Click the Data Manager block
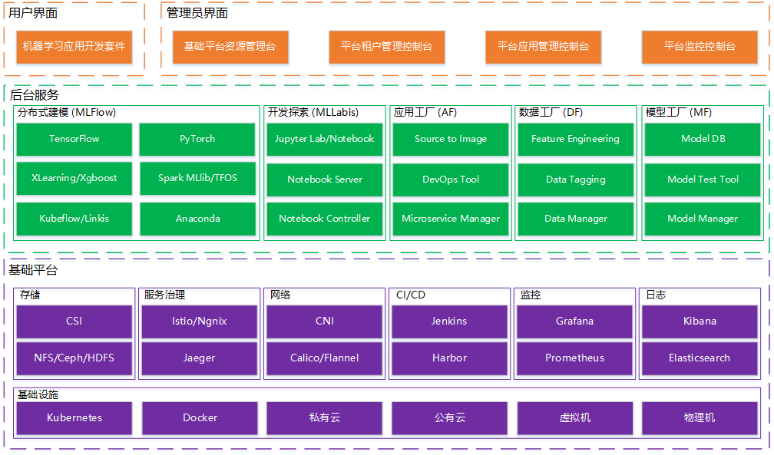The width and height of the screenshot is (774, 455). (576, 219)
